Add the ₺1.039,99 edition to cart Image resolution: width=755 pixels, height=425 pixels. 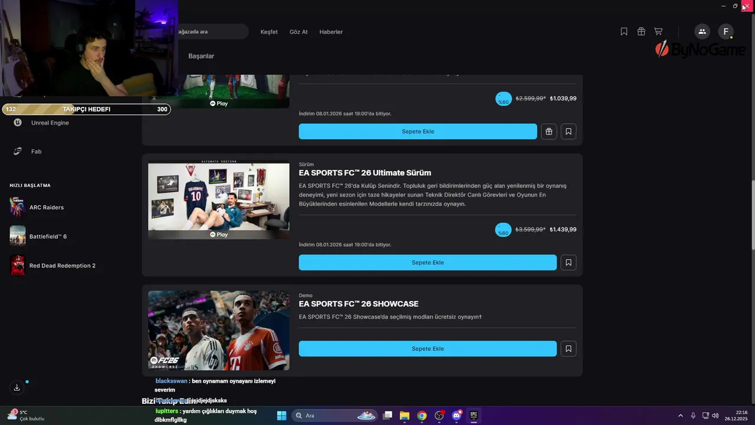[418, 132]
